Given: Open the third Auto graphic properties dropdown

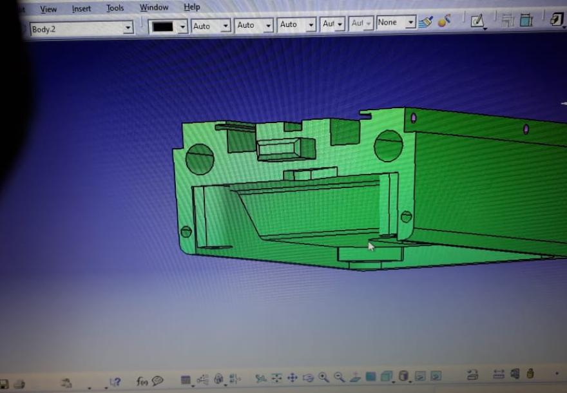Looking at the screenshot, I should [x=296, y=24].
